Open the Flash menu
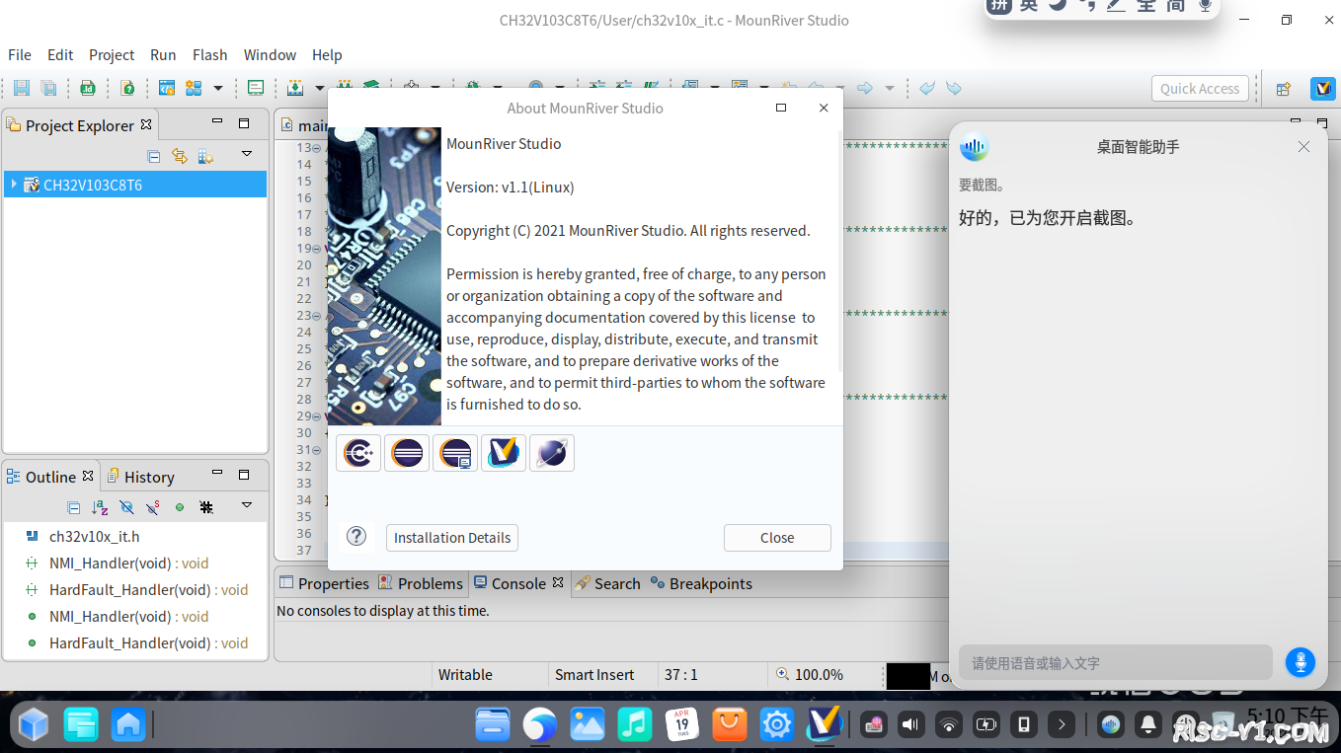The height and width of the screenshot is (753, 1341). tap(209, 55)
